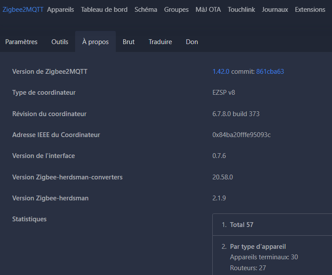The width and height of the screenshot is (332, 275).
Task: Open the MàJ OTA page
Action: 208,10
